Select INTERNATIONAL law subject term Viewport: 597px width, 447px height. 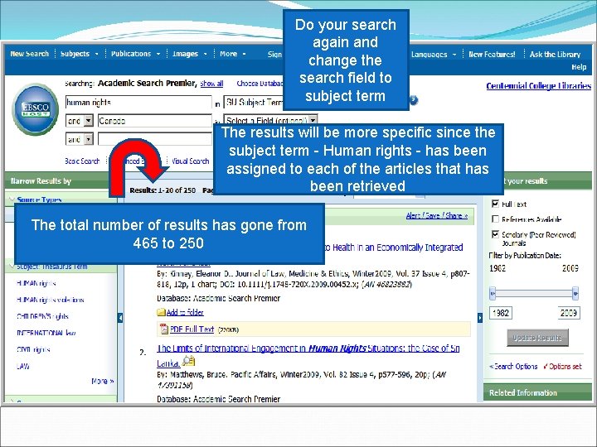[46, 333]
